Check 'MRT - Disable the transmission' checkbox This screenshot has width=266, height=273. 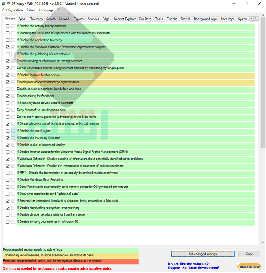(8, 173)
